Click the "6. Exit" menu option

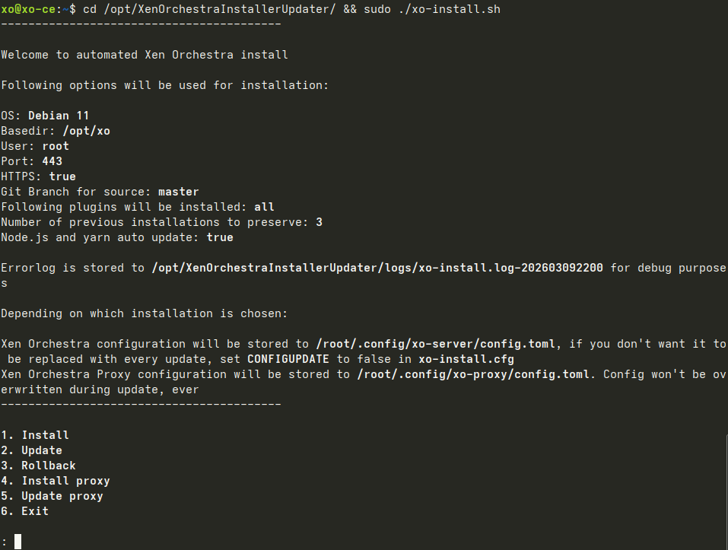25,511
